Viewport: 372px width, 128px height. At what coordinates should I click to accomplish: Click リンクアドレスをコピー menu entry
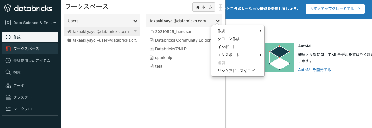click(238, 71)
